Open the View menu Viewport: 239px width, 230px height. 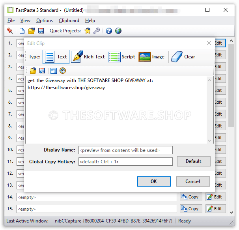click(26, 21)
